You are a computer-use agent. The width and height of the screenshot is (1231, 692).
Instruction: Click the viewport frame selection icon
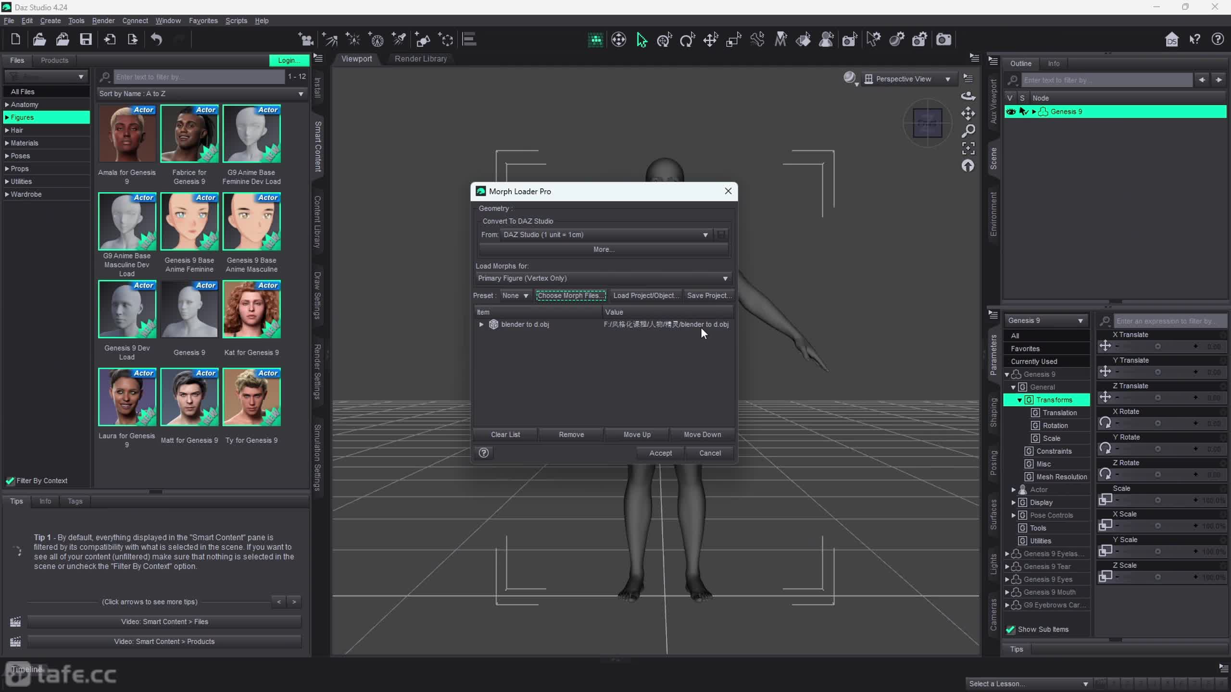tap(968, 148)
